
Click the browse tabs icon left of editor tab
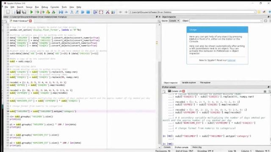pos(6,21)
